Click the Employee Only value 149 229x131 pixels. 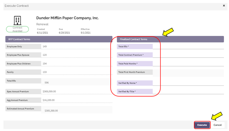pyautogui.click(x=45, y=46)
